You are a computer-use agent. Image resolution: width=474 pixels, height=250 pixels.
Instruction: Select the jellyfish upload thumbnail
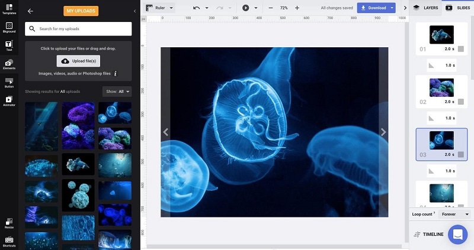pyautogui.click(x=115, y=113)
